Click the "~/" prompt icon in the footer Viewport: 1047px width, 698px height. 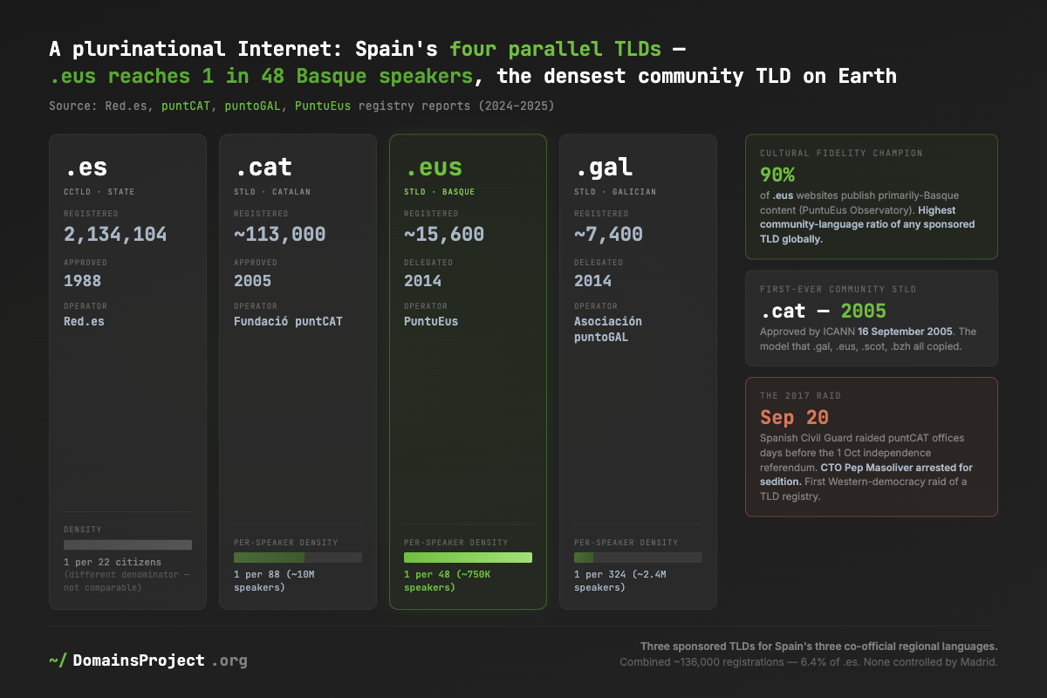(x=58, y=660)
